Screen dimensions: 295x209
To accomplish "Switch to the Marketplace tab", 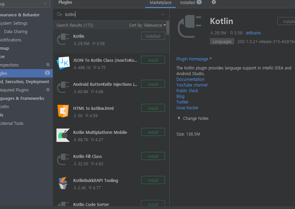I will point(160,3).
